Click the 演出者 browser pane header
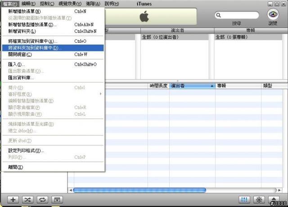Viewport: 288px width, 207px height. 177,31
